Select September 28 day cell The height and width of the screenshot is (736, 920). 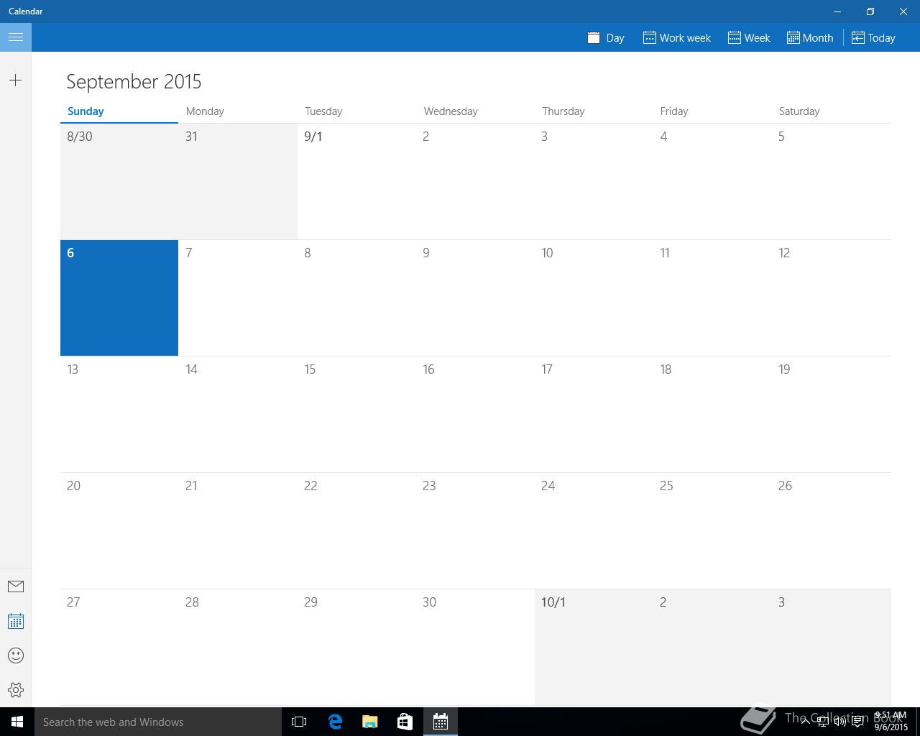238,648
